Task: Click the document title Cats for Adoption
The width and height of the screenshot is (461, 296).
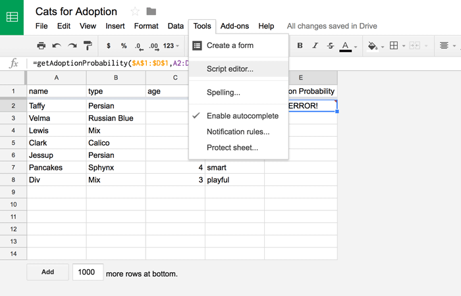Action: (76, 12)
